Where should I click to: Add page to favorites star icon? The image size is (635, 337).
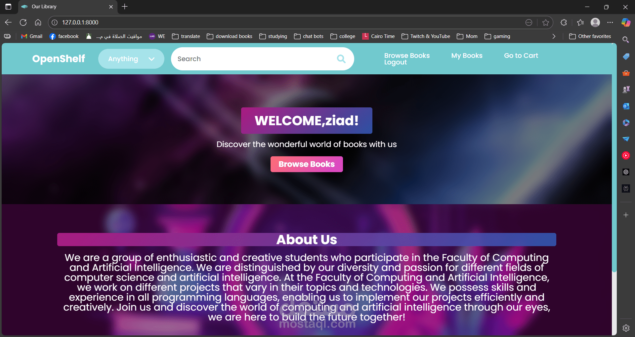pyautogui.click(x=546, y=22)
